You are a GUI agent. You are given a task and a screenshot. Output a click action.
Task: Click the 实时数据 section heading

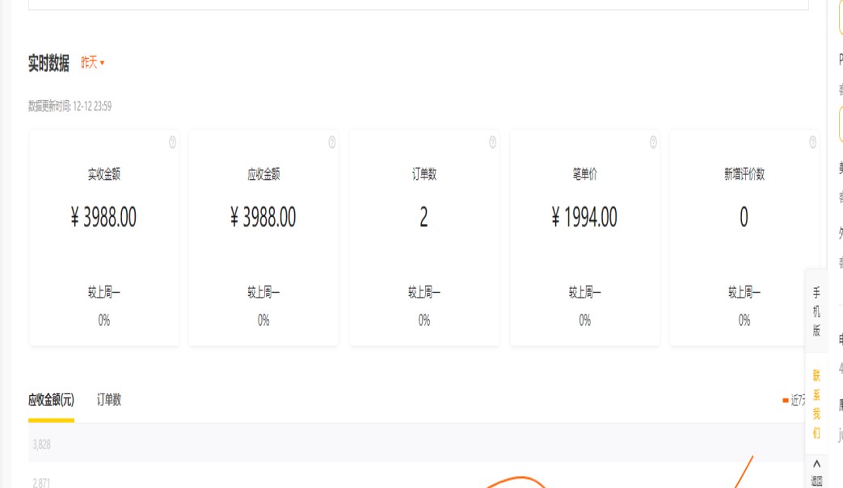click(x=48, y=64)
